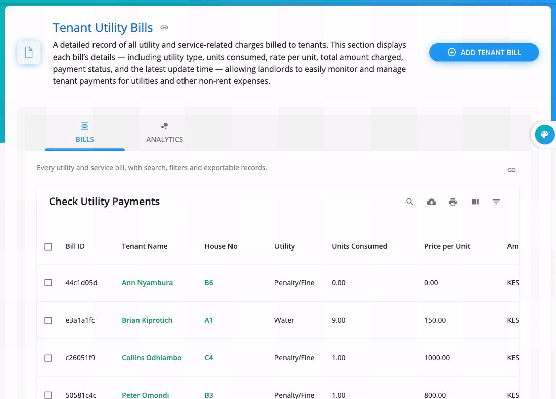
Task: Switch to the Bills tab
Action: (x=85, y=133)
